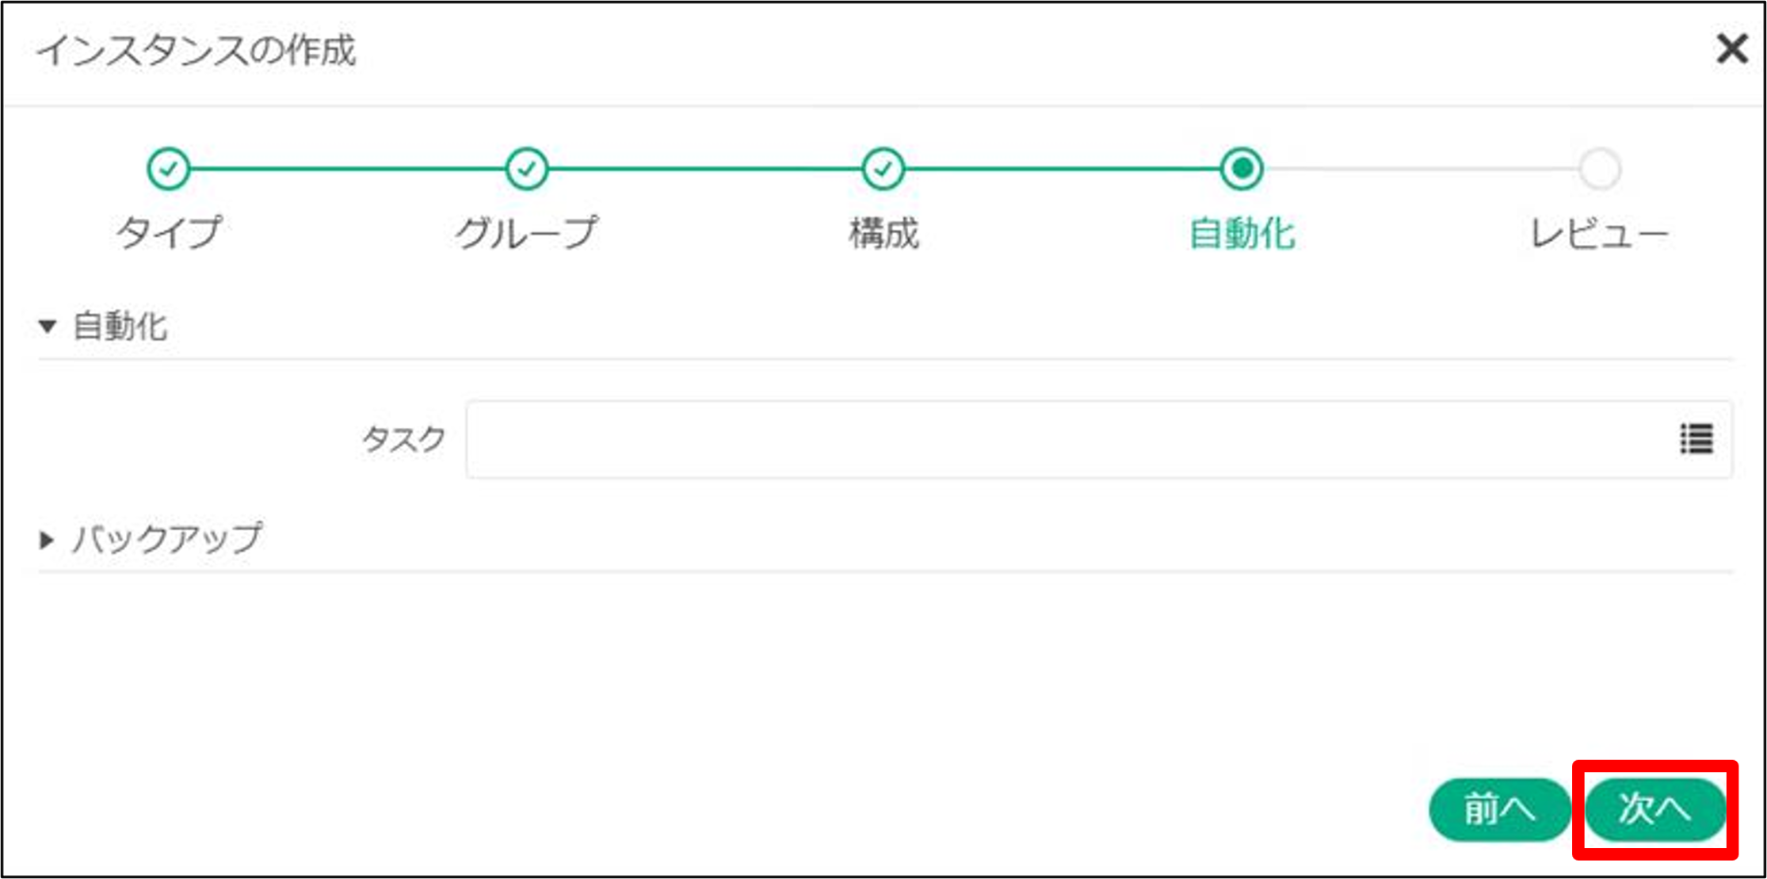Click the 構成 step checkmark icon

tap(884, 169)
